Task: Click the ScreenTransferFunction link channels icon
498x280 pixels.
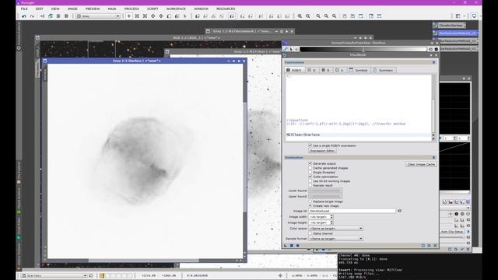Action: coord(286,49)
